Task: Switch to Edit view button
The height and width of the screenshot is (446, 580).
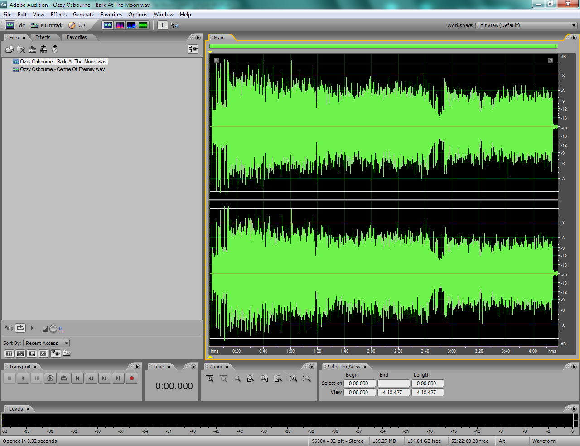Action: 15,25
